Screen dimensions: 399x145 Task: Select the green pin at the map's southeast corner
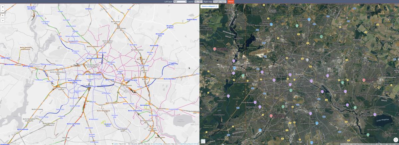coord(368,135)
